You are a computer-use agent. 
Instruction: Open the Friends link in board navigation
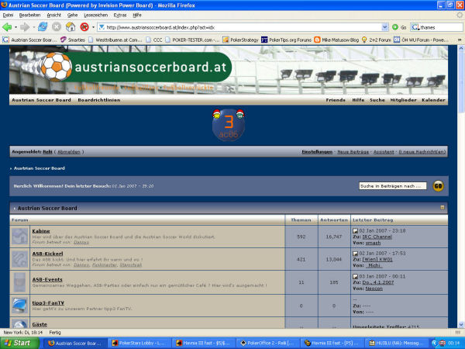[336, 100]
